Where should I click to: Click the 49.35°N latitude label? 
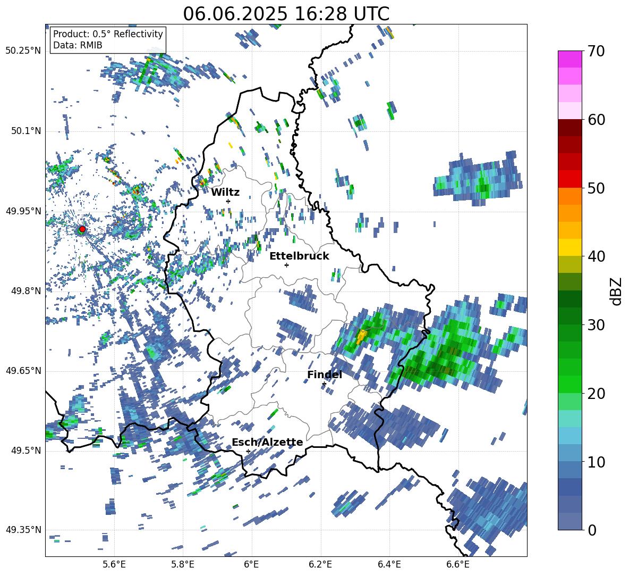click(23, 530)
